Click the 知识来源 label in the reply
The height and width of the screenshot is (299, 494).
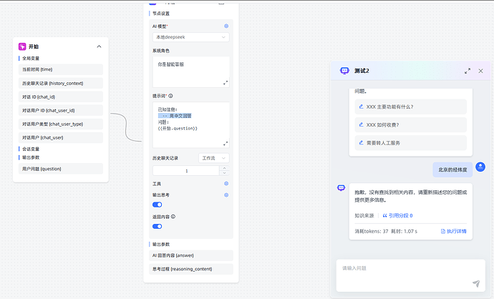(364, 215)
